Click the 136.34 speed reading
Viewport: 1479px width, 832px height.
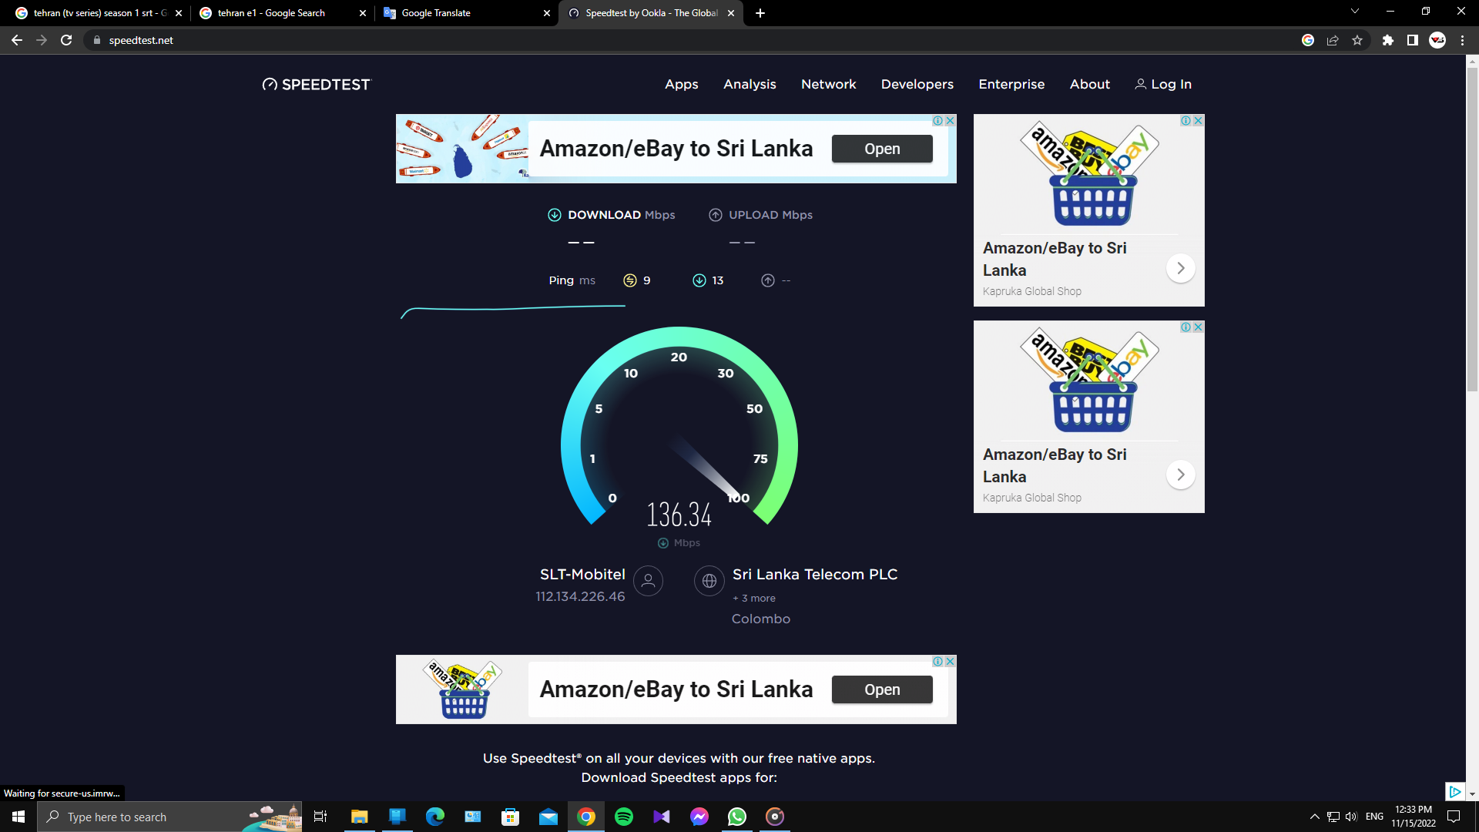(679, 515)
